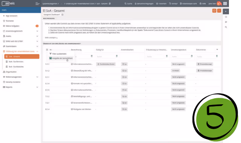Image resolution: width=241 pixels, height=143 pixels.
Task: Click the Gültig für column header
Action: (x=100, y=50)
